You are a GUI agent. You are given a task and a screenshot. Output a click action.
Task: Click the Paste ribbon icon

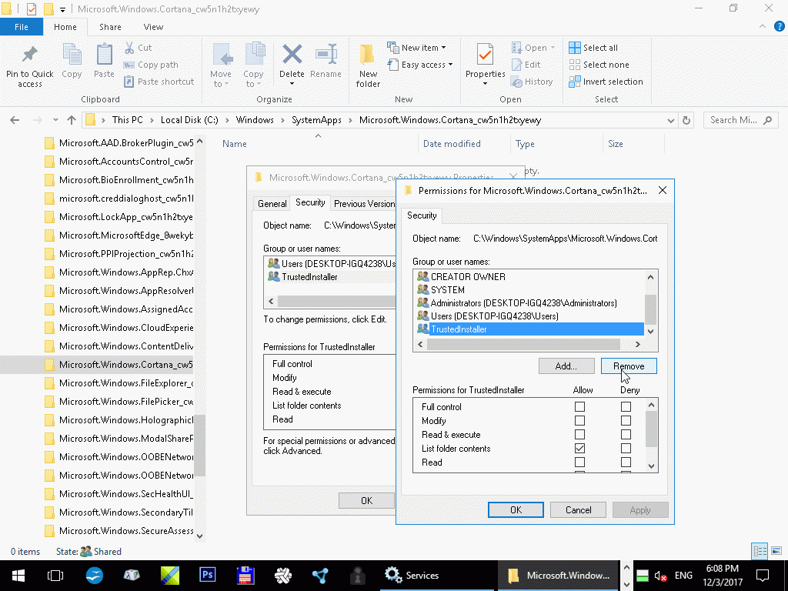(104, 55)
